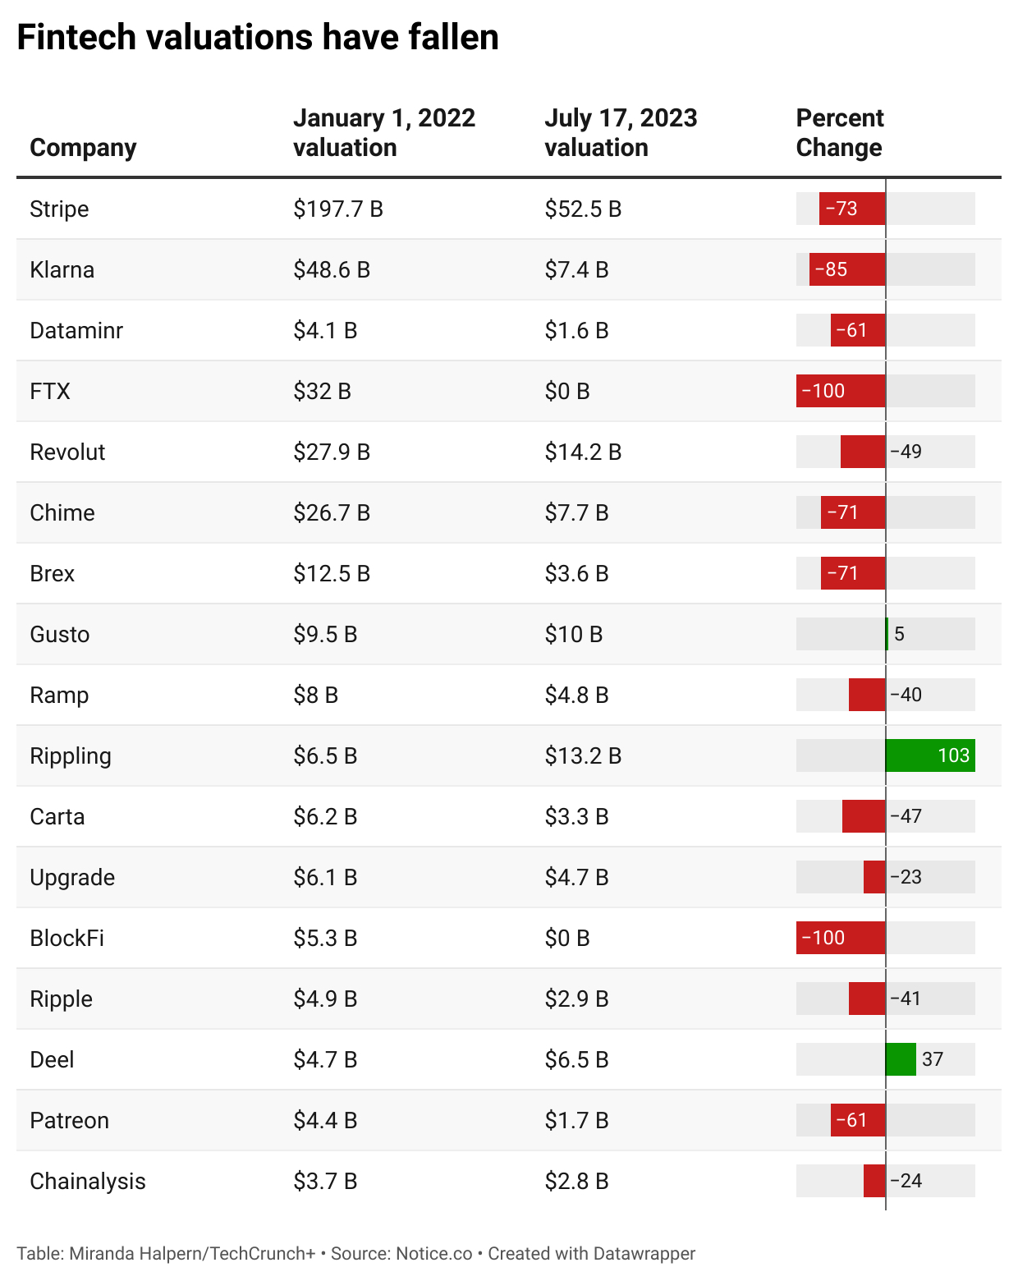This screenshot has width=1018, height=1281.
Task: Select Deel's green 37 percent bar
Action: 901,1059
